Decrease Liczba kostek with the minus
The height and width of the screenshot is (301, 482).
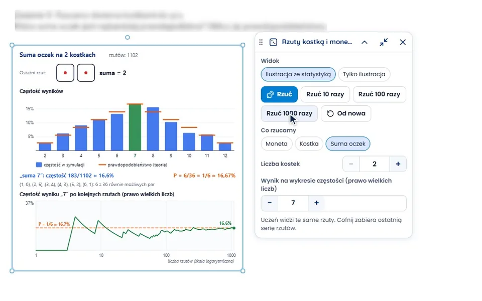pyautogui.click(x=351, y=164)
